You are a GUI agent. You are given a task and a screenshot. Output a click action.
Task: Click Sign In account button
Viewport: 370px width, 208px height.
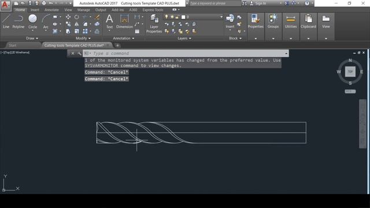258,3
